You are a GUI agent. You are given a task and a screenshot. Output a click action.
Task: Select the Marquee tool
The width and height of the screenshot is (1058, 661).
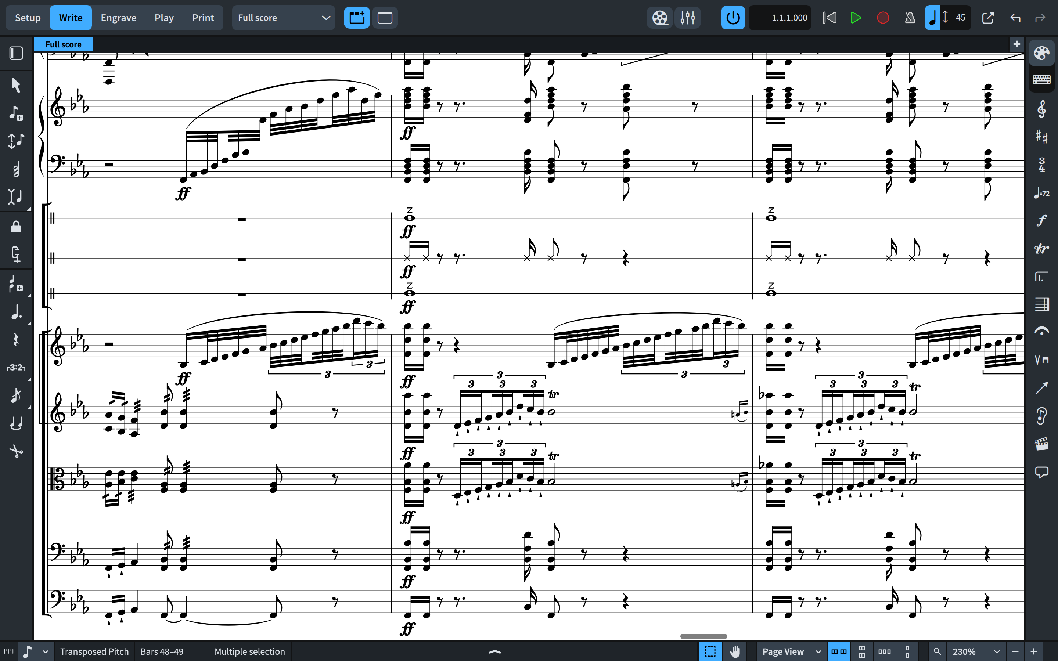click(x=710, y=651)
